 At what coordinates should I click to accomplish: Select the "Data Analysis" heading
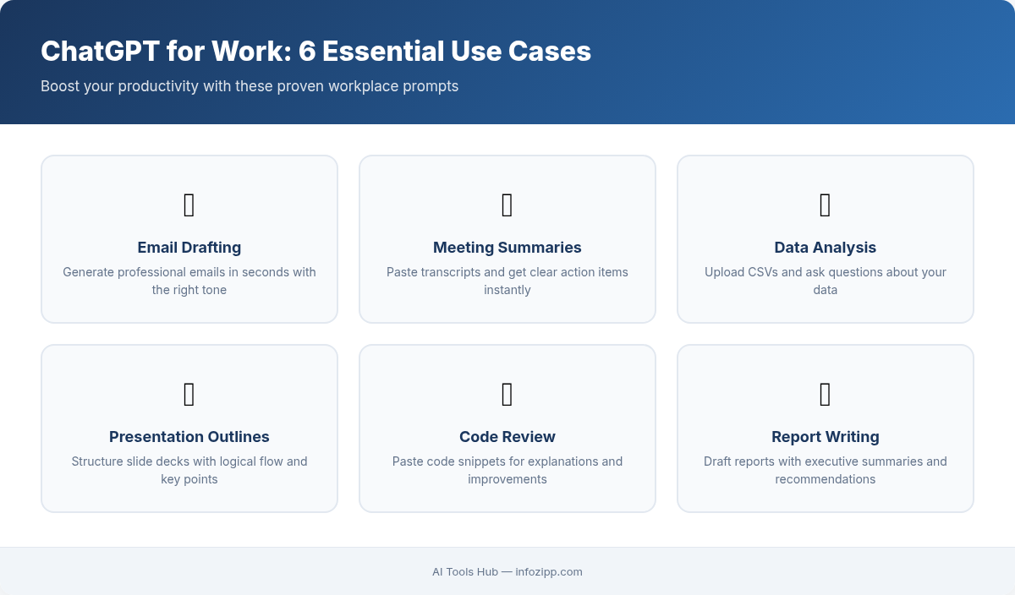[x=826, y=248]
